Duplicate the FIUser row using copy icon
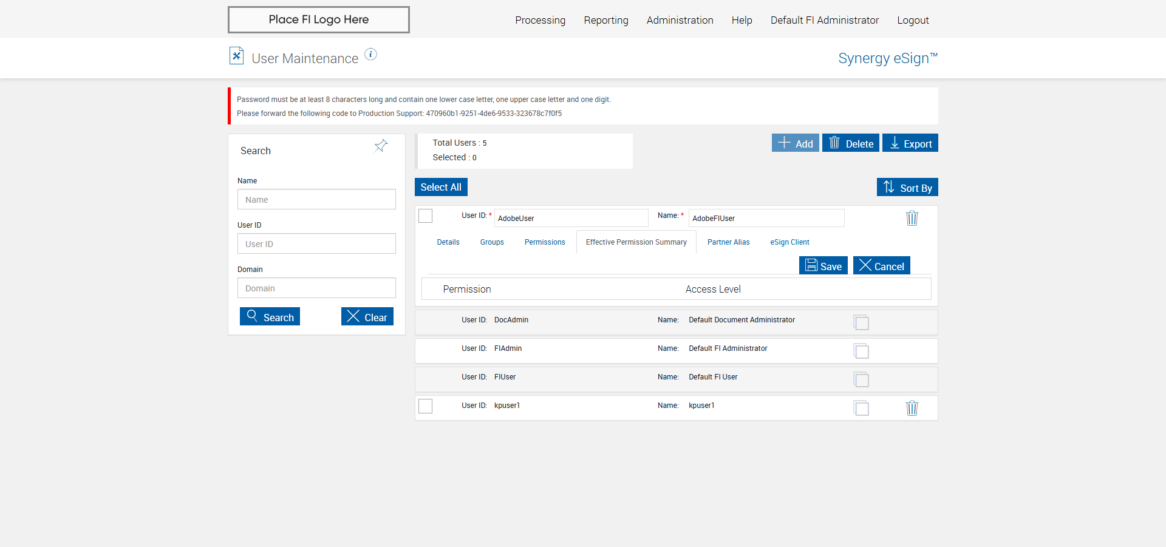The height and width of the screenshot is (547, 1166). (861, 379)
